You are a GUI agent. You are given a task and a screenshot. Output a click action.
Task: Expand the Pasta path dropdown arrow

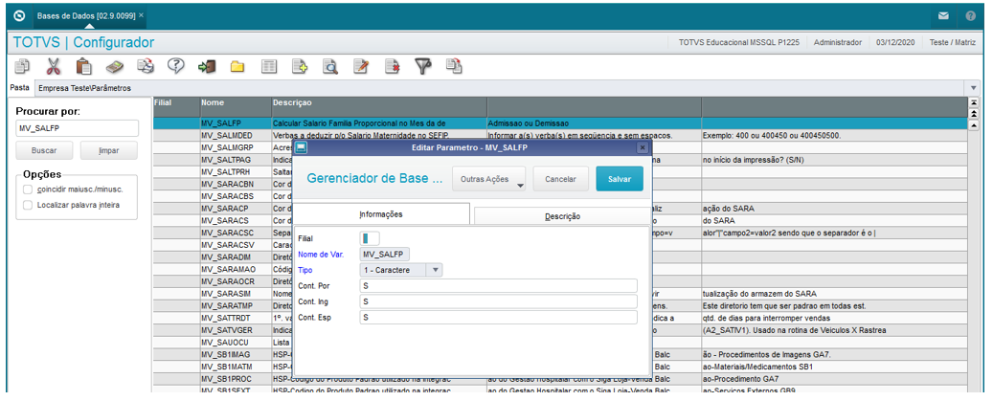(973, 88)
